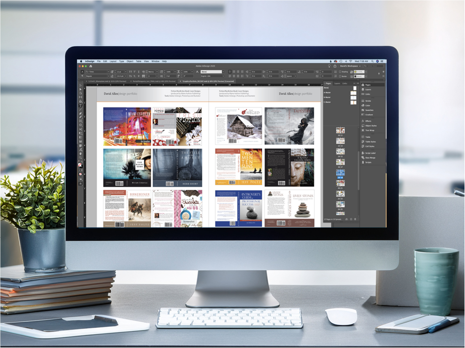Select the Selection tool in the toolbox

tap(80, 85)
